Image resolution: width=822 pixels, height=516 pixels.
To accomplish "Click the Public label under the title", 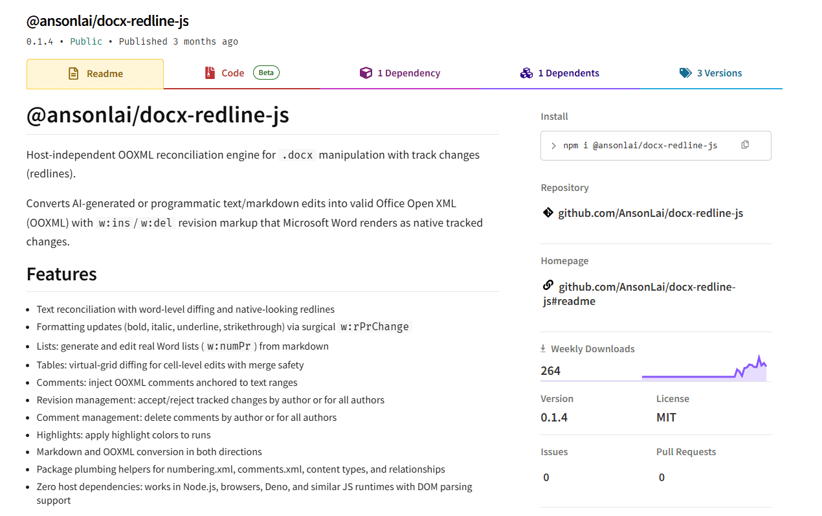I will (x=86, y=41).
